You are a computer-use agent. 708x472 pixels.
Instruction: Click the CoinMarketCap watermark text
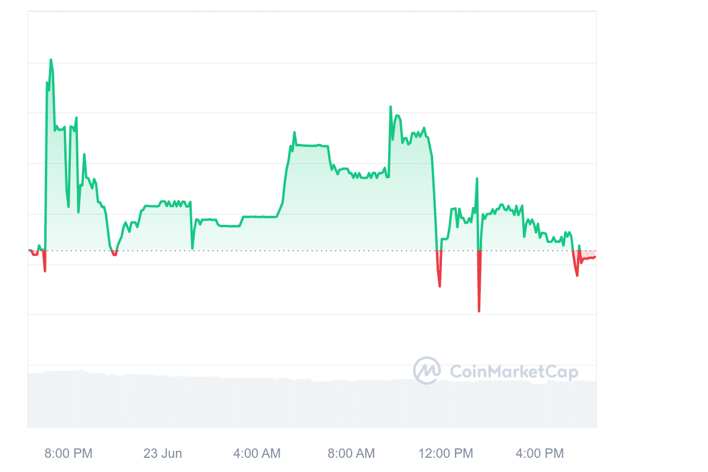[514, 372]
